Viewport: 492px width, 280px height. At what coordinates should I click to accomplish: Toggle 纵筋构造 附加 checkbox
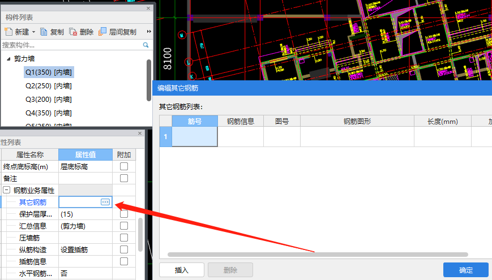click(x=124, y=249)
